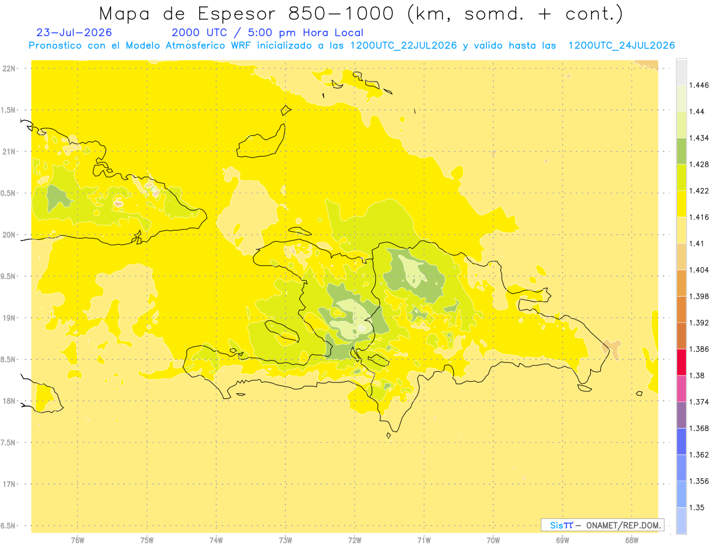Image resolution: width=709 pixels, height=548 pixels.
Task: Click the legend value 1.44
Action: [697, 112]
